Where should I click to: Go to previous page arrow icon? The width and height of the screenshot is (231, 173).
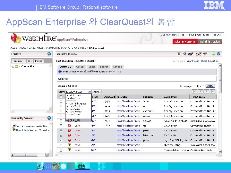[x=201, y=92]
